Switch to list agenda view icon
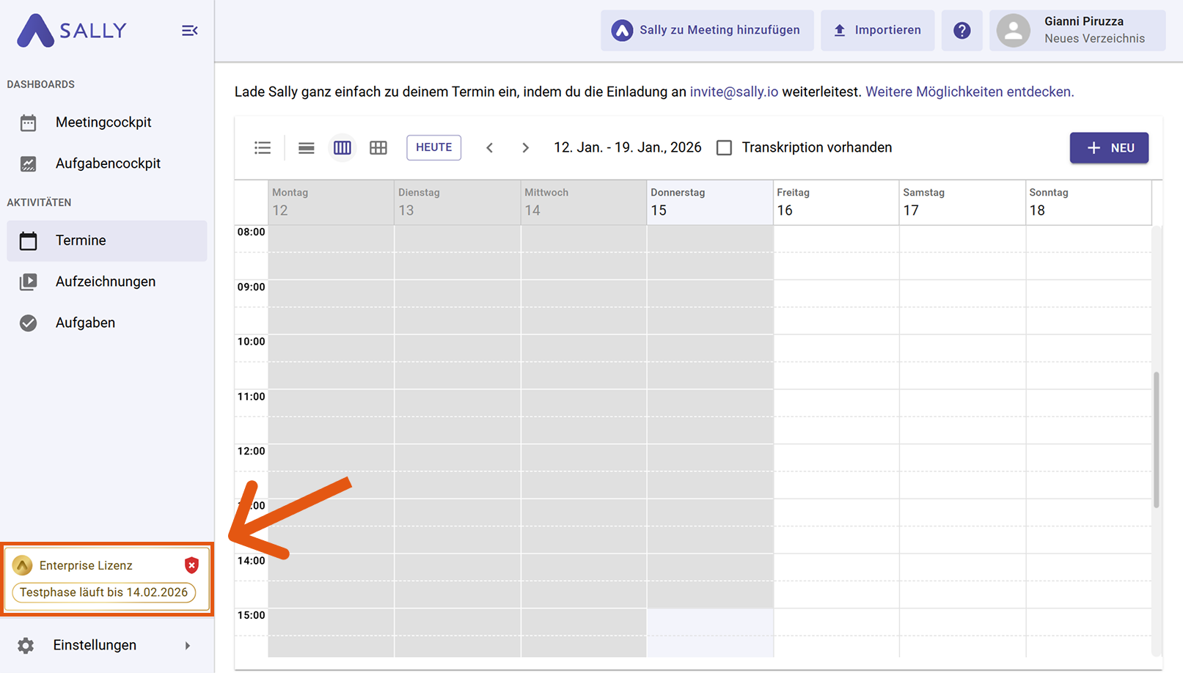The height and width of the screenshot is (673, 1183). click(263, 147)
